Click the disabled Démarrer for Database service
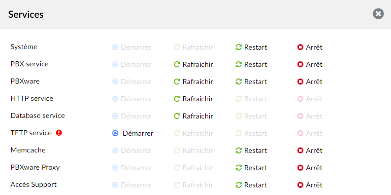Viewport: 391px width, 195px height. point(132,116)
